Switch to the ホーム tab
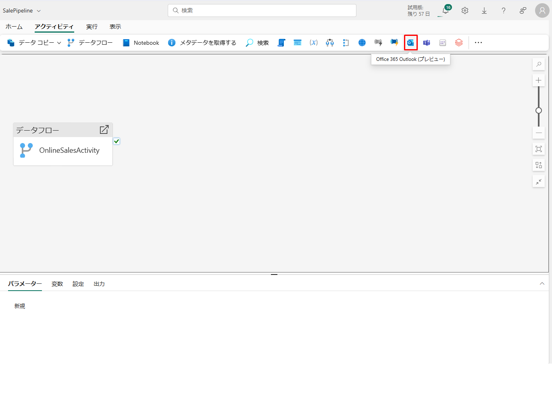Screen dimensions: 552x416 14,27
